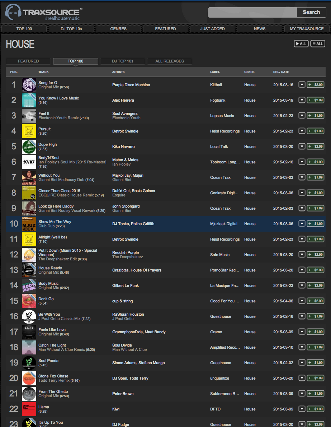This screenshot has width=331, height=427.
Task: Switch to the FEATURED sub-tab under House
Action: pyautogui.click(x=28, y=61)
